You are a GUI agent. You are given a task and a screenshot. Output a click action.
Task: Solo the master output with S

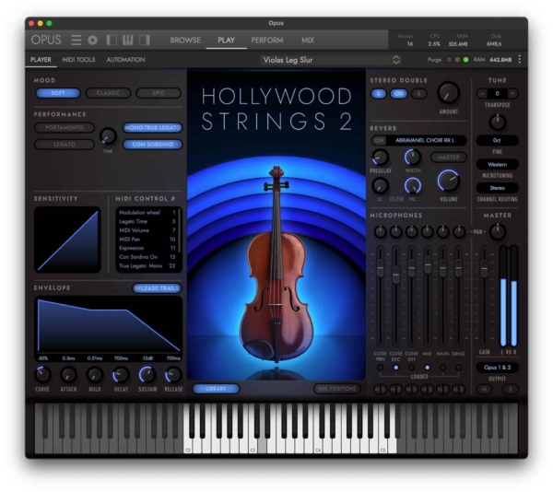tap(511, 389)
